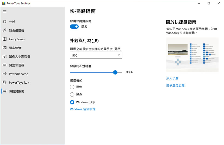Click the PowerToys Run icon
Image resolution: width=224 pixels, height=145 pixels.
5,82
